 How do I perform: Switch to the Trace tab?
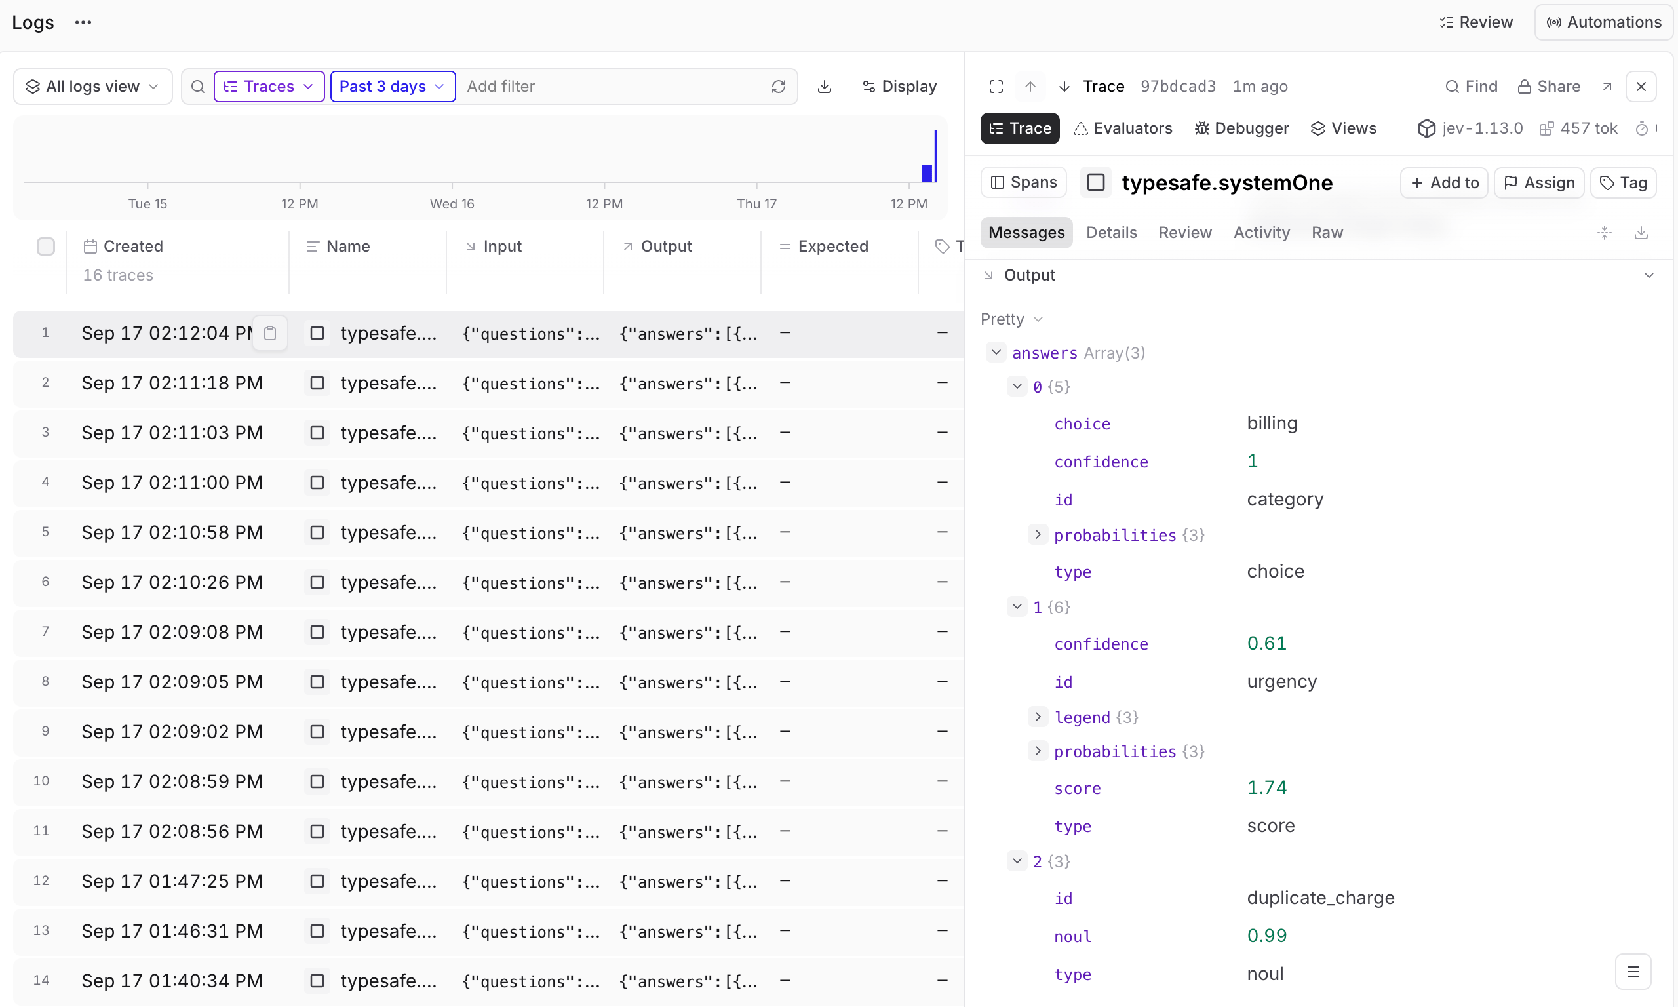(x=1020, y=128)
